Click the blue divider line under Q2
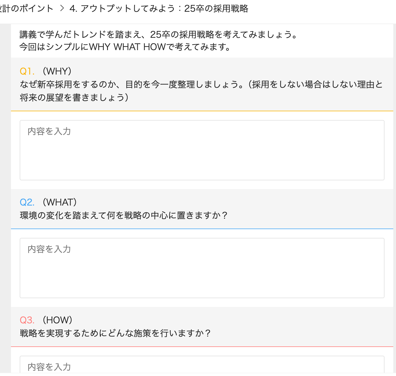Screen dimensions: 396x376 pos(202,229)
